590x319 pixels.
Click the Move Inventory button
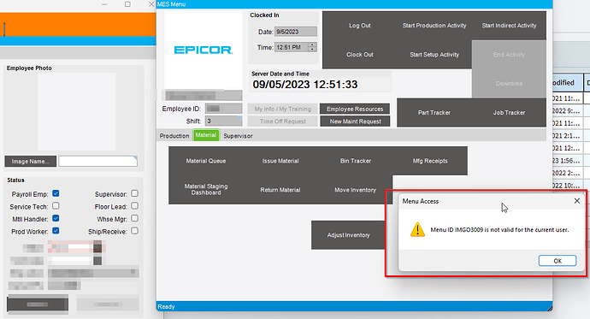tap(355, 190)
